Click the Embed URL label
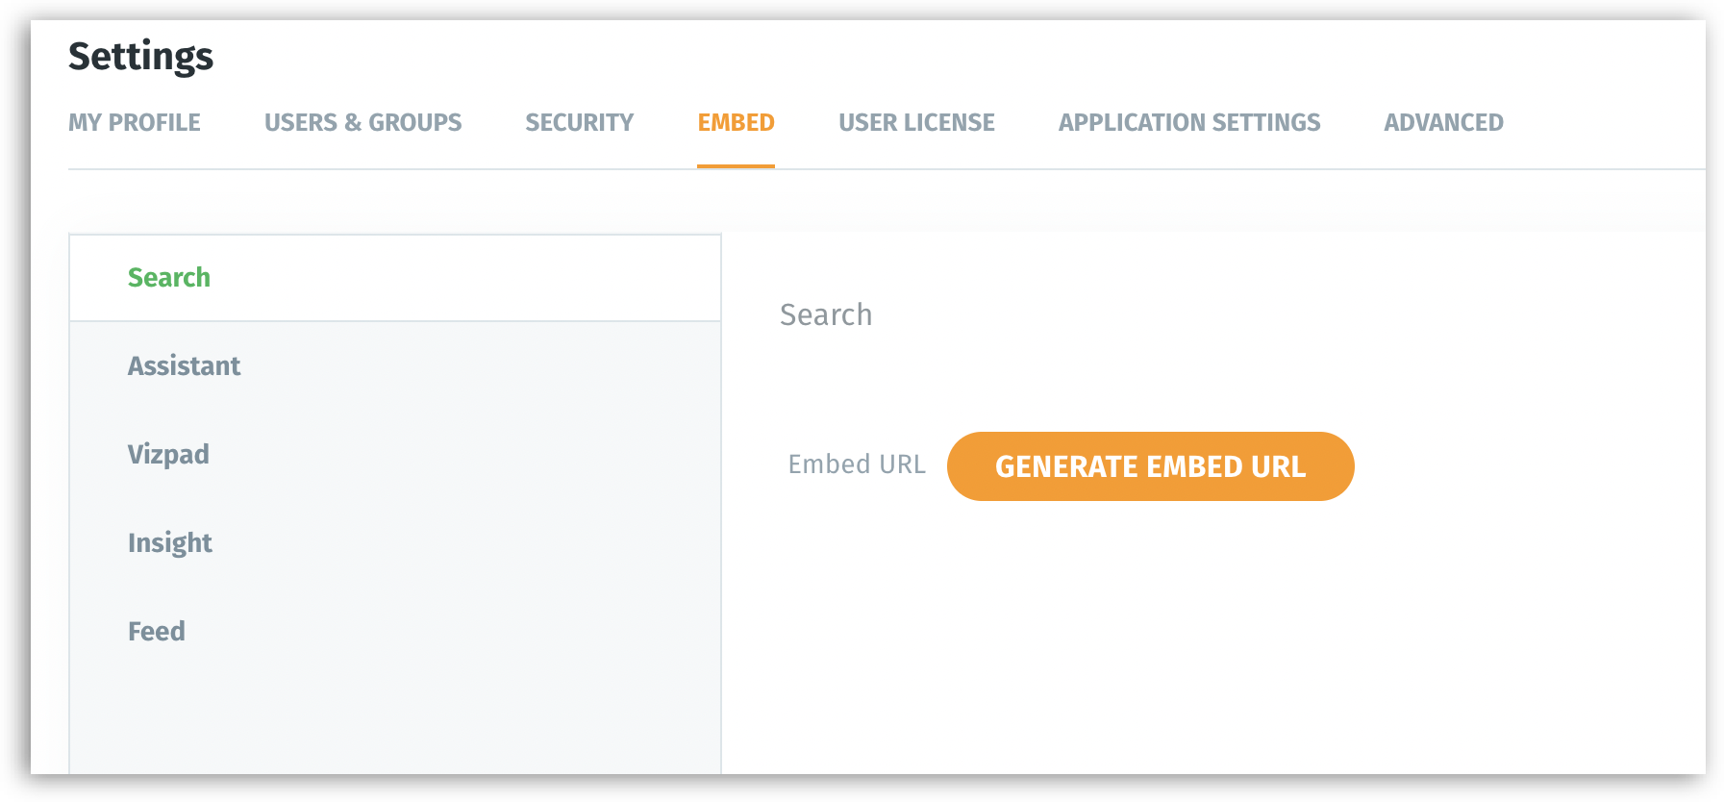Screen dimensions: 1724x802 pos(857,464)
